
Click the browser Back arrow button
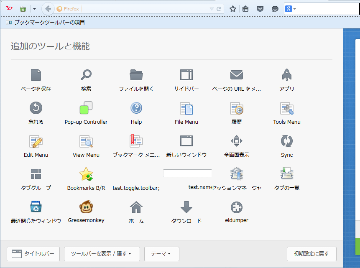tap(48, 9)
